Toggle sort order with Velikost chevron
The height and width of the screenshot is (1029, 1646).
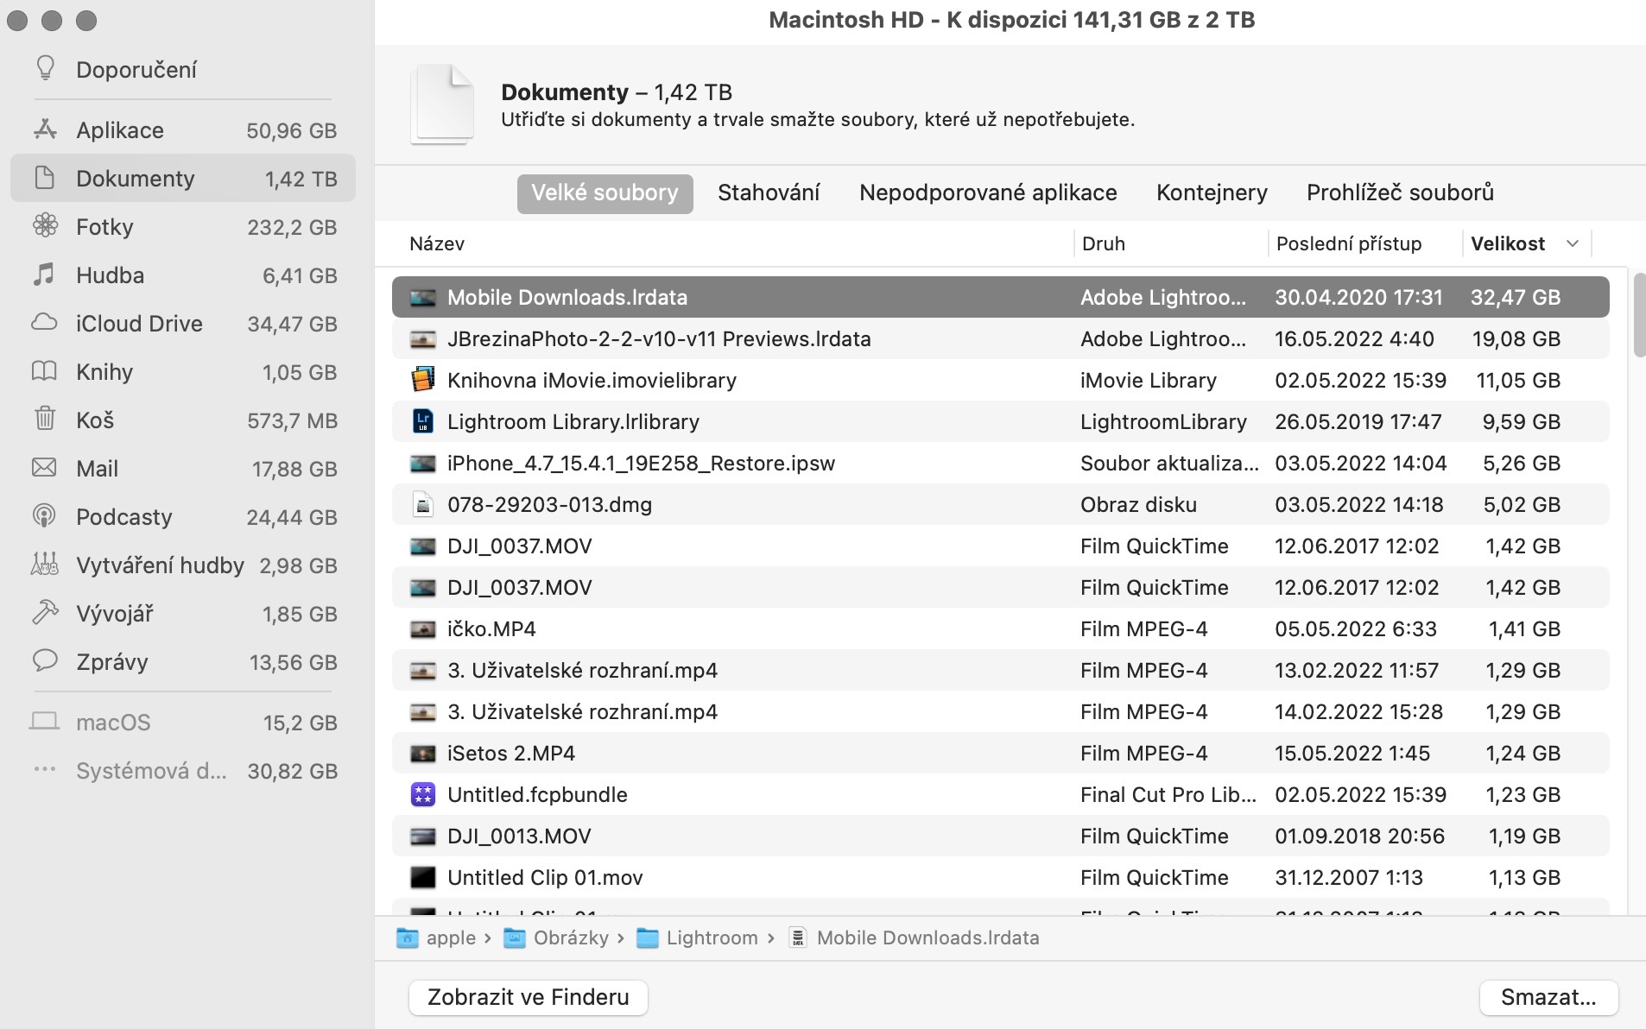click(1572, 244)
